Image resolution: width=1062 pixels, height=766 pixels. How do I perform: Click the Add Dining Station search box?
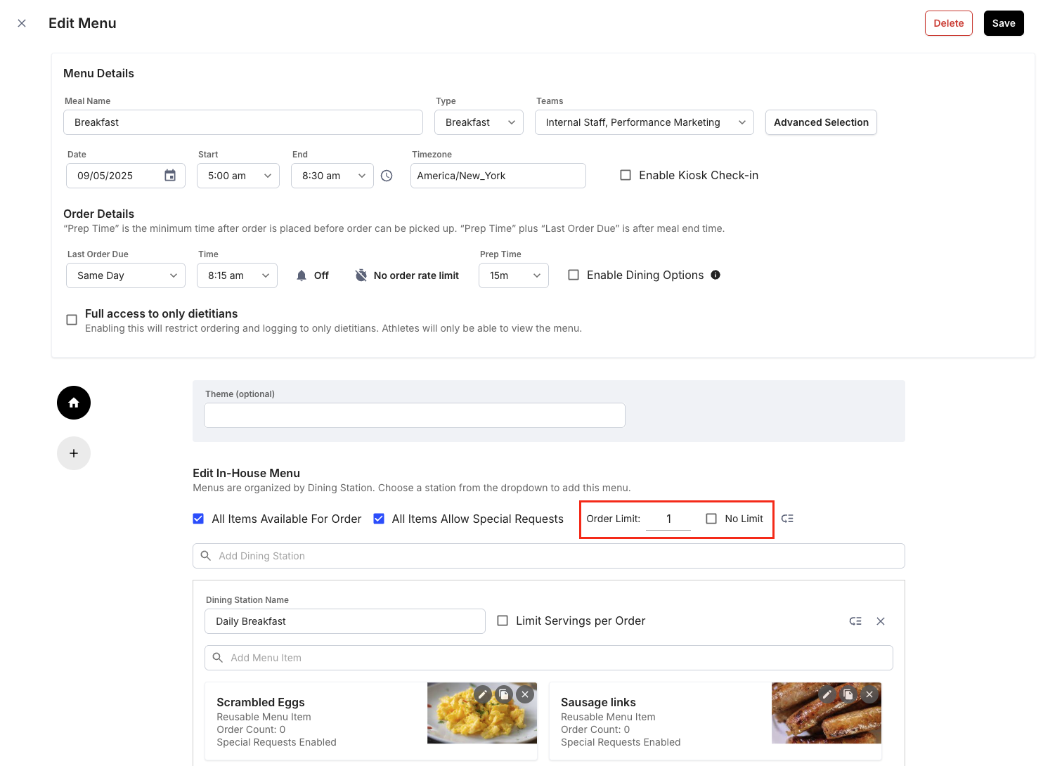coord(549,556)
